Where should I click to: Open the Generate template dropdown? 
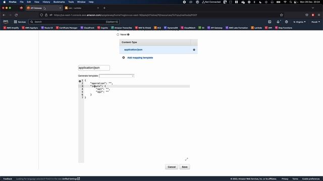(117, 76)
